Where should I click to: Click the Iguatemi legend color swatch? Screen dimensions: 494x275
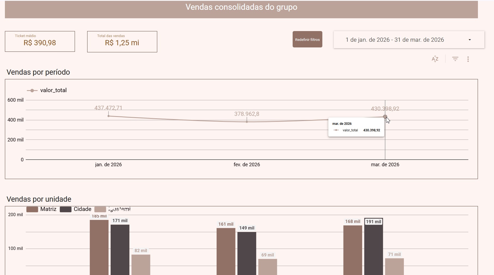point(100,209)
